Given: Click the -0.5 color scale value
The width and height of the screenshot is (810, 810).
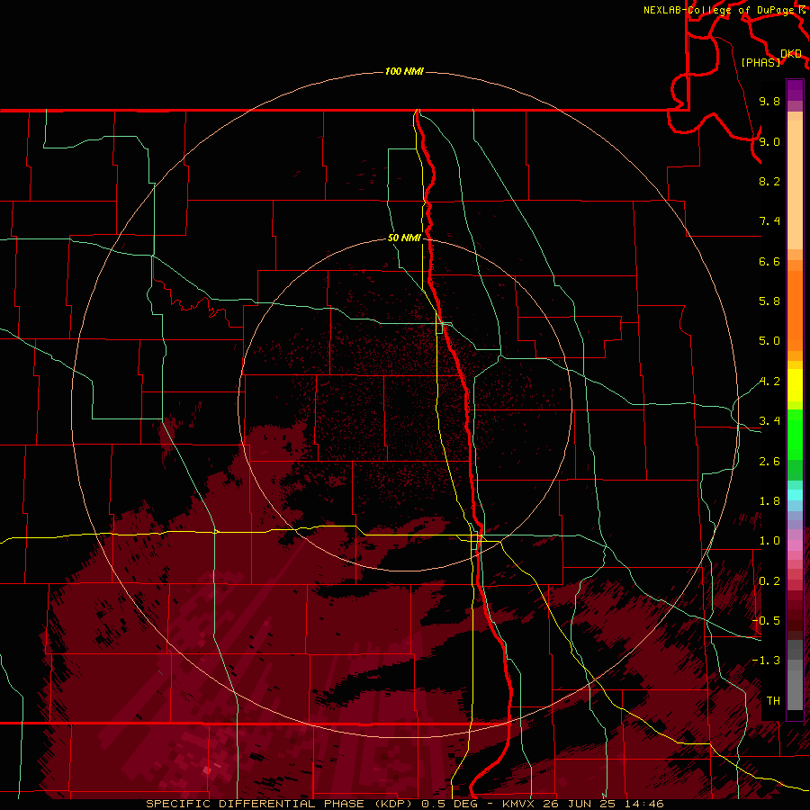Looking at the screenshot, I should (766, 621).
